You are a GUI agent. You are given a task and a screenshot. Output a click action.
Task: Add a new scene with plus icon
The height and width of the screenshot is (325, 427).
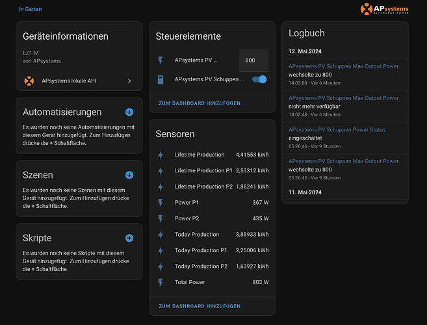pos(129,175)
